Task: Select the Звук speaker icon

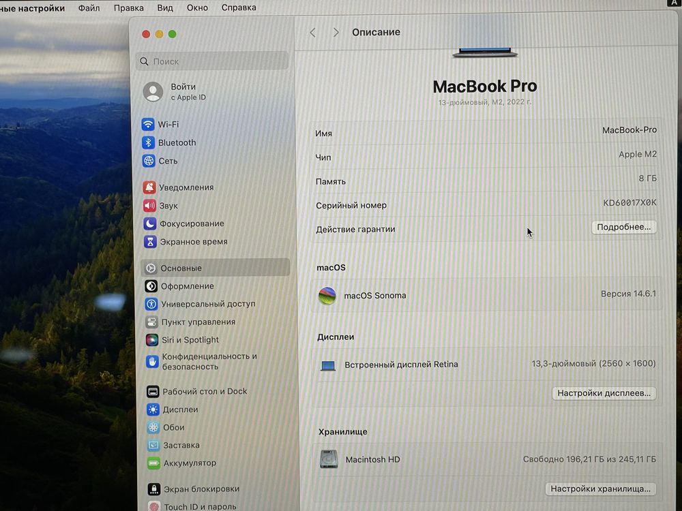Action: [x=149, y=206]
